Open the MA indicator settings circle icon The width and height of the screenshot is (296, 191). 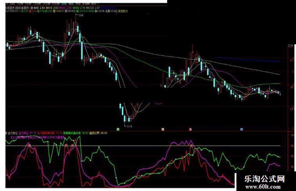[32, 8]
